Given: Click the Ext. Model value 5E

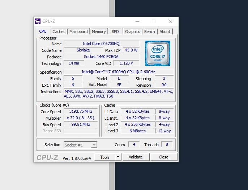Looking at the screenshot, I should coord(119,85).
